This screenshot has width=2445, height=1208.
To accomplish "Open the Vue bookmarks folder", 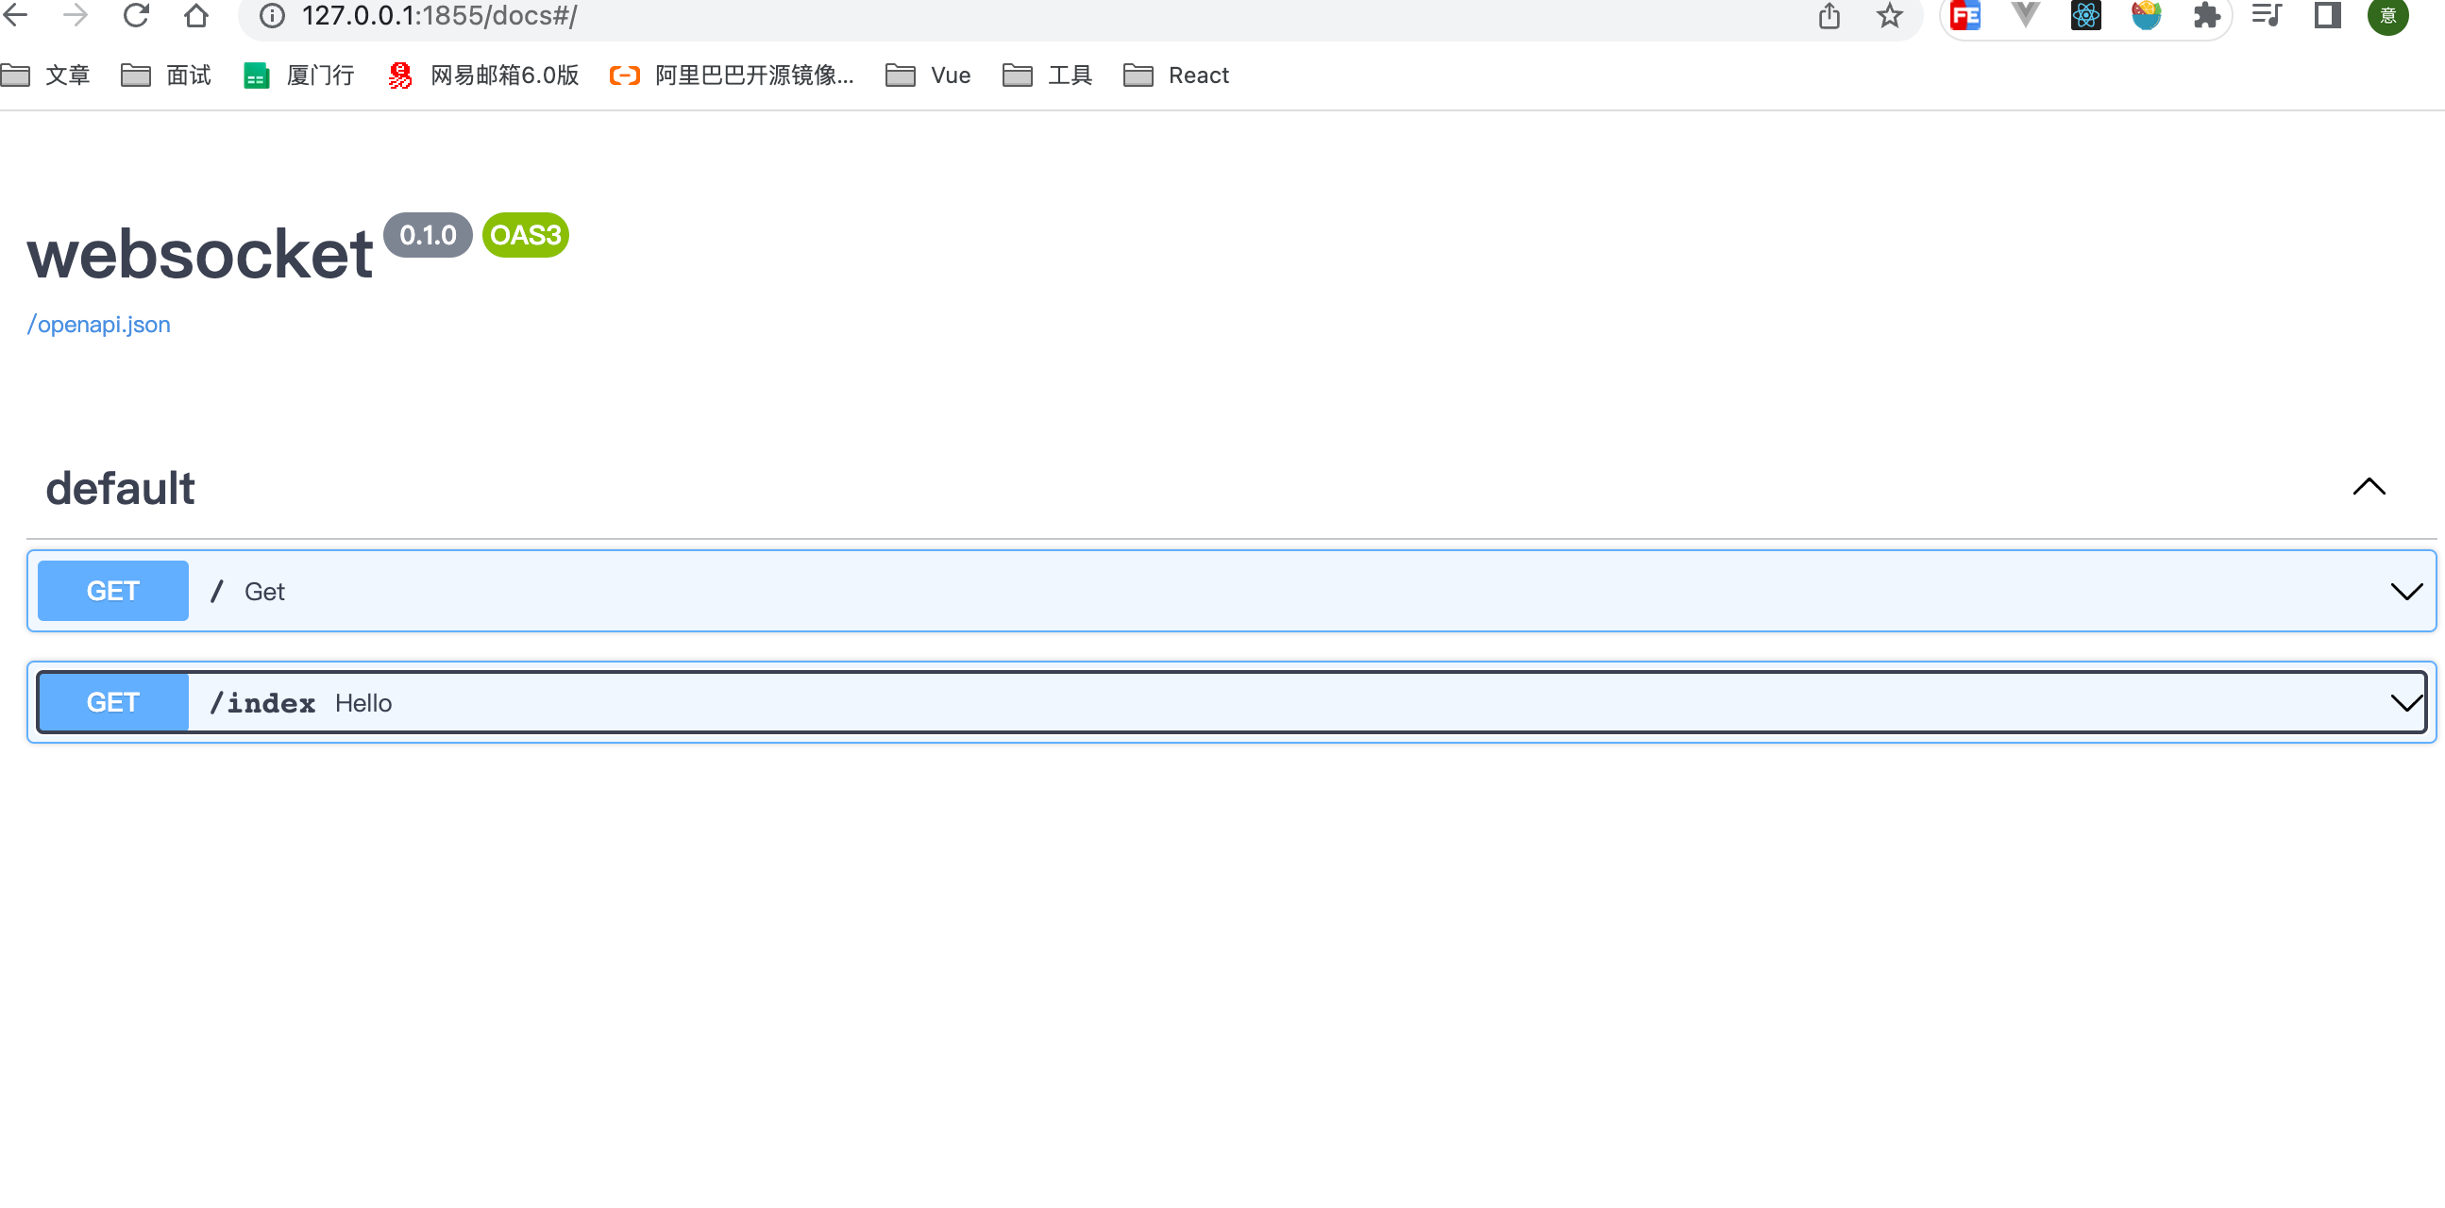I will coord(927,75).
